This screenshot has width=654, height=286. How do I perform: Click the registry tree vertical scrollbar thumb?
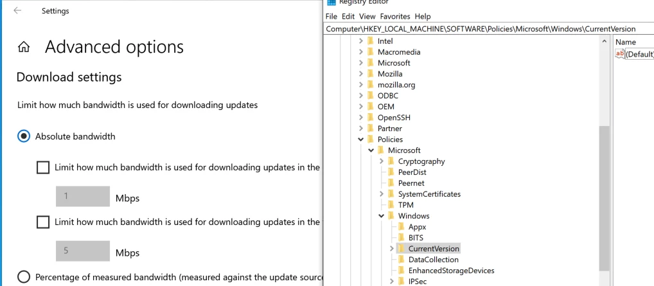coord(604,199)
